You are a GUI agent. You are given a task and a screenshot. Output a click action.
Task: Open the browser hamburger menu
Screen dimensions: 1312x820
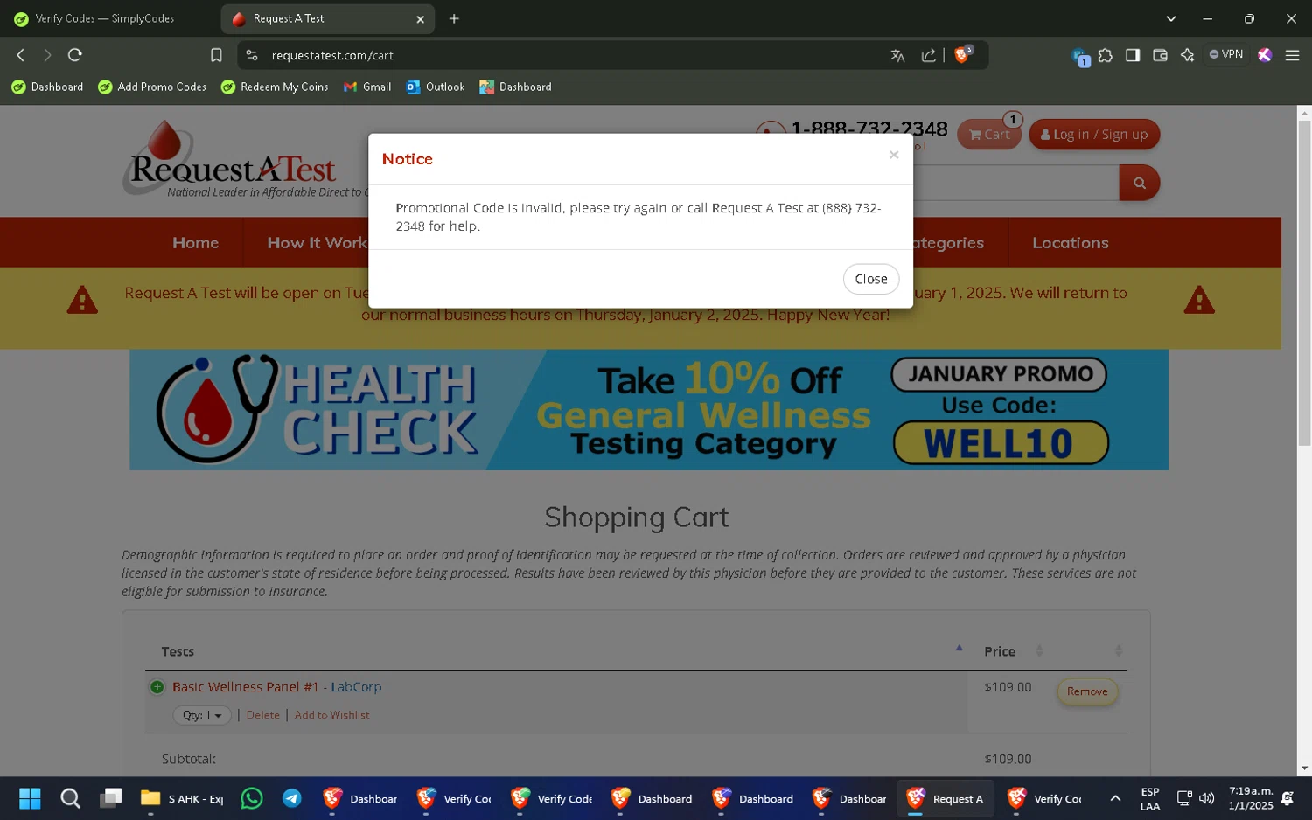click(x=1292, y=55)
